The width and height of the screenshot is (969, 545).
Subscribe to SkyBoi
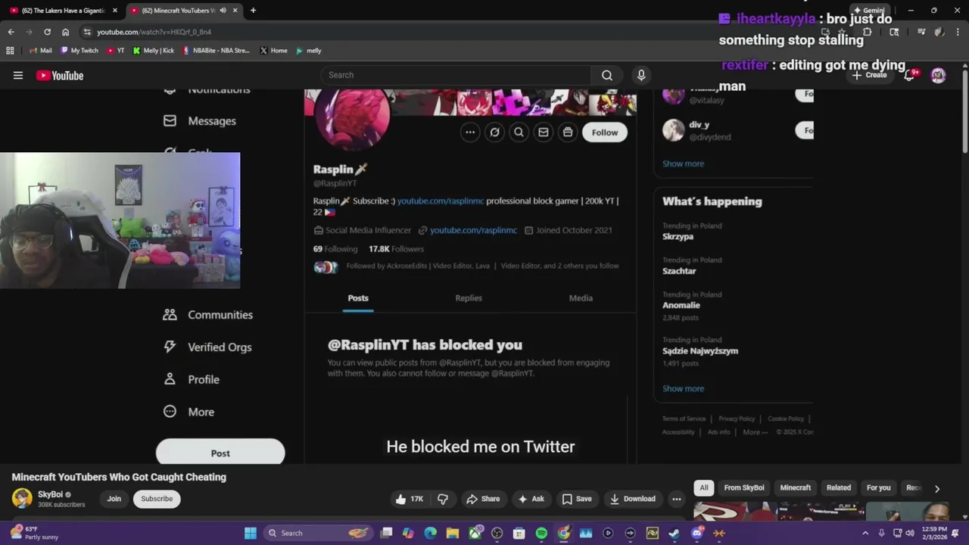(157, 499)
